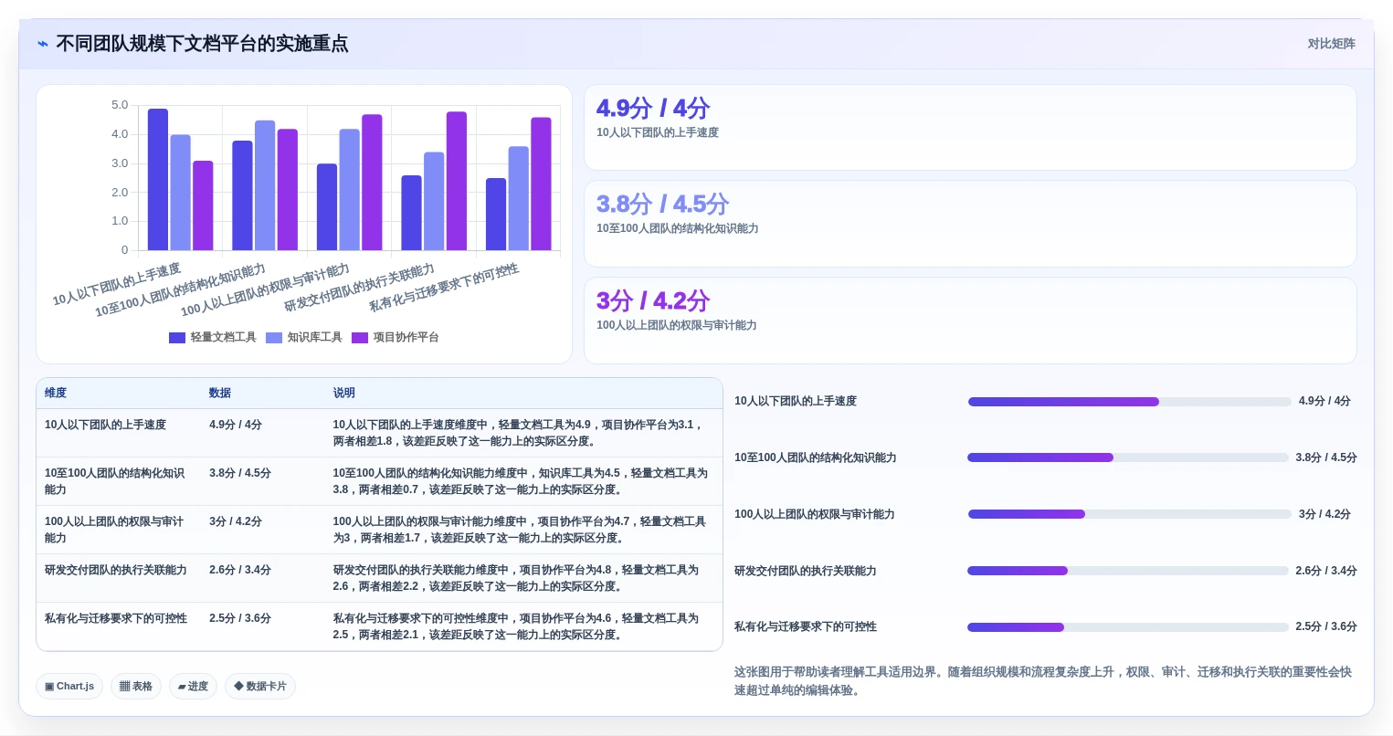Click progress bar for 私有化与迁移要求下的可控性

(x=1127, y=627)
